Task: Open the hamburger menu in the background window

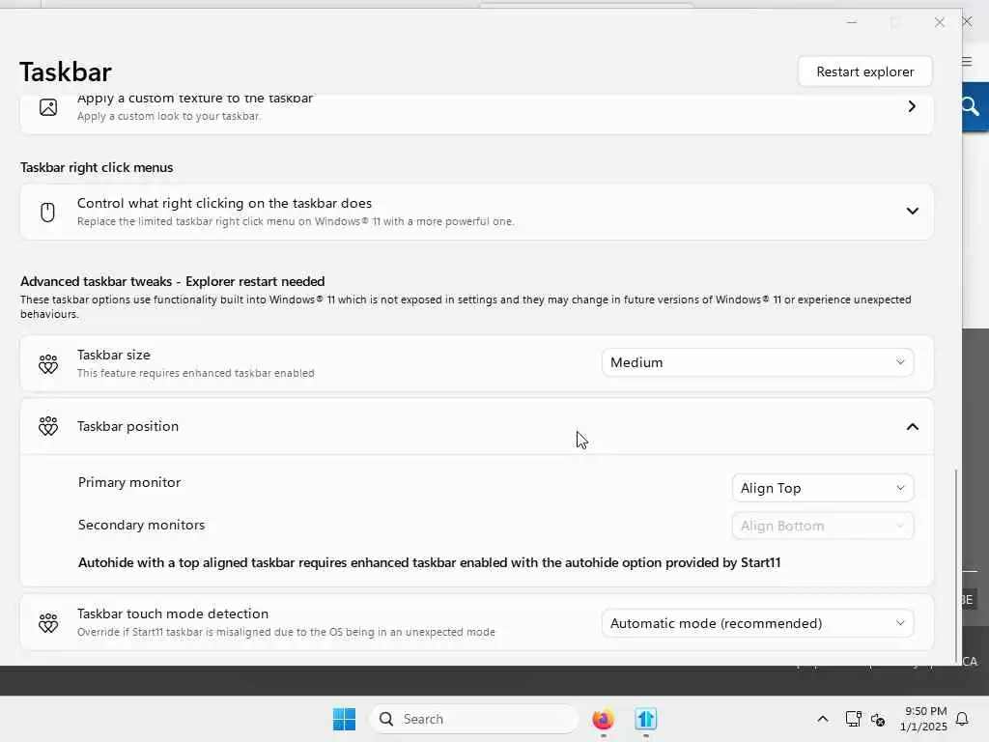Action: coord(967,62)
